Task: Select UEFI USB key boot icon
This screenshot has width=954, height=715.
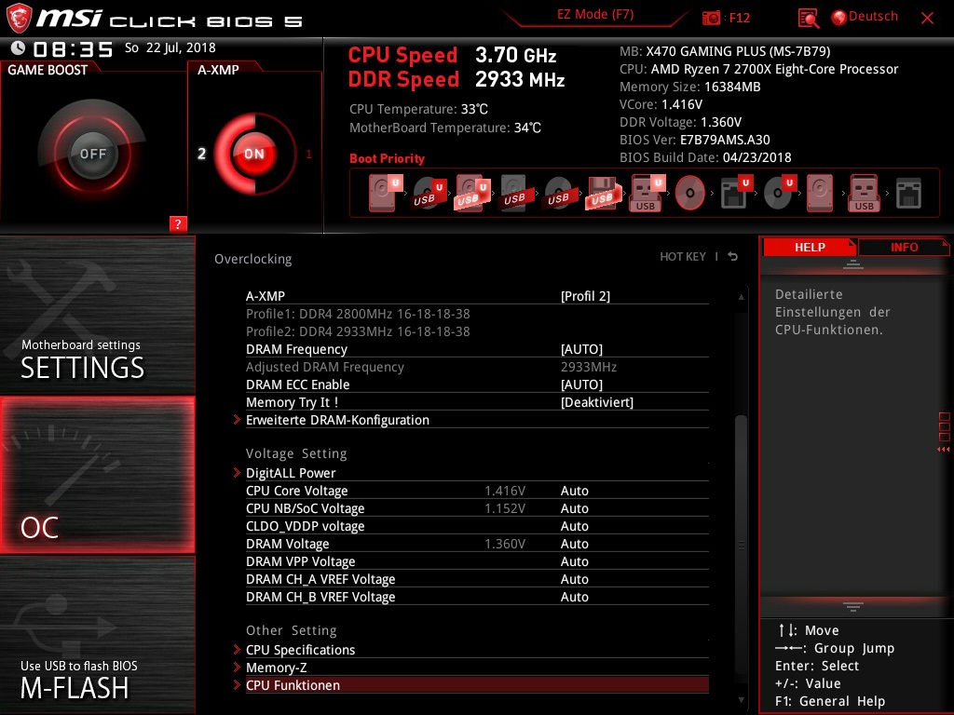Action: click(x=647, y=193)
